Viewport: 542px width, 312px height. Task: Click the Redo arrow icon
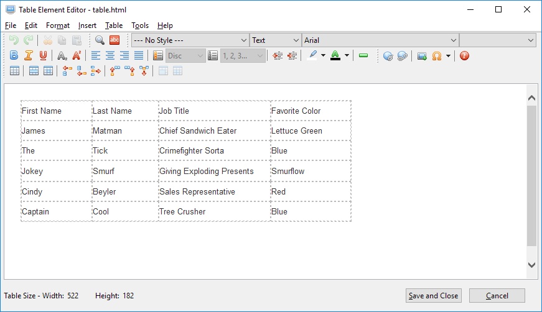pos(29,40)
